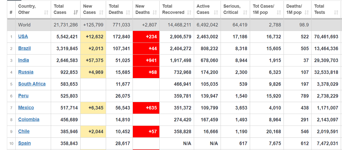Click Colombia total cases 456,689
342x150 pixels.
click(69, 120)
